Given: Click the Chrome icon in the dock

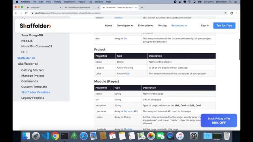Looking at the screenshot, I should click(x=55, y=136).
